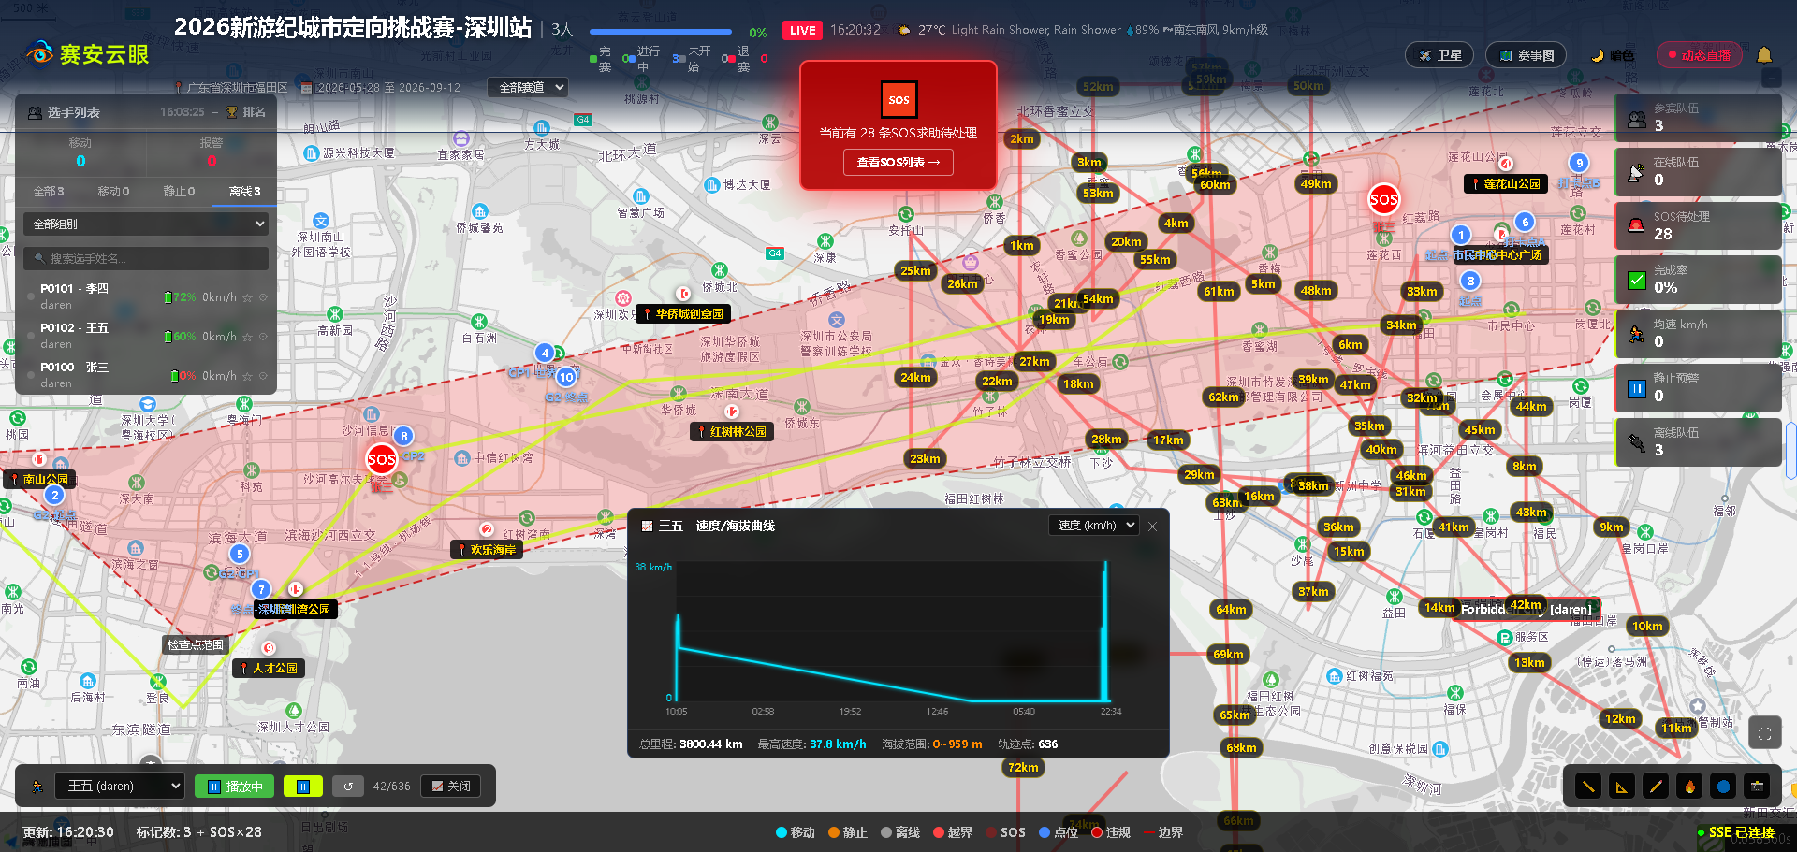Click SOS marker near 沙河高尔夫
This screenshot has width=1797, height=852.
[x=381, y=459]
